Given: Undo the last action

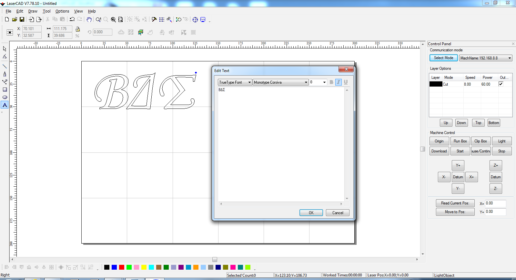Looking at the screenshot, I should click(72, 19).
